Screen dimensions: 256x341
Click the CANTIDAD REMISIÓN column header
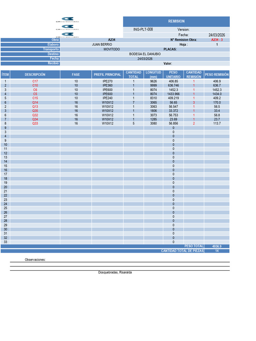coord(194,75)
